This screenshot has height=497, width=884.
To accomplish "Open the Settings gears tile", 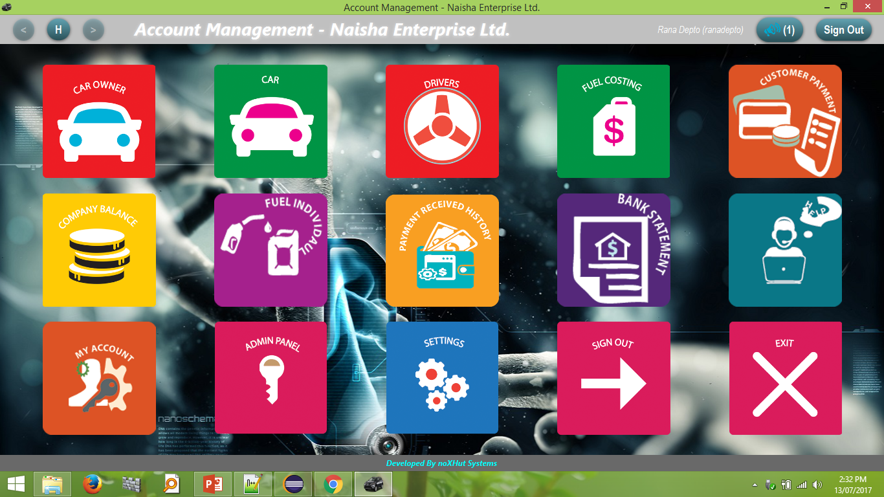I will click(x=442, y=378).
